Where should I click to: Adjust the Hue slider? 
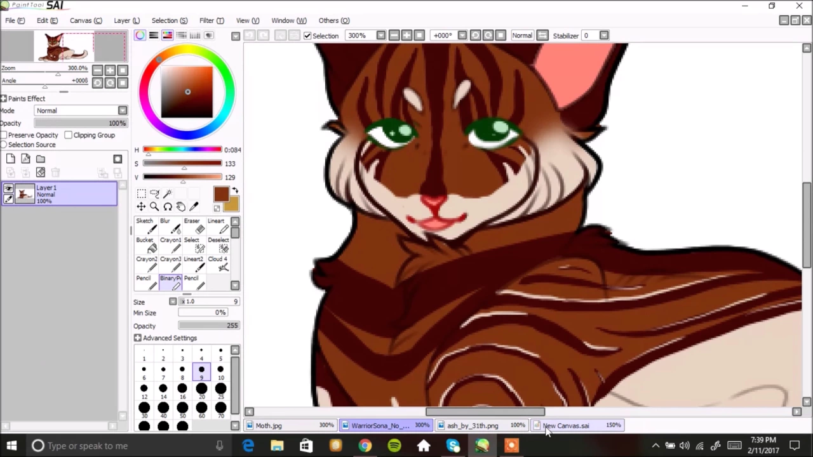point(182,150)
